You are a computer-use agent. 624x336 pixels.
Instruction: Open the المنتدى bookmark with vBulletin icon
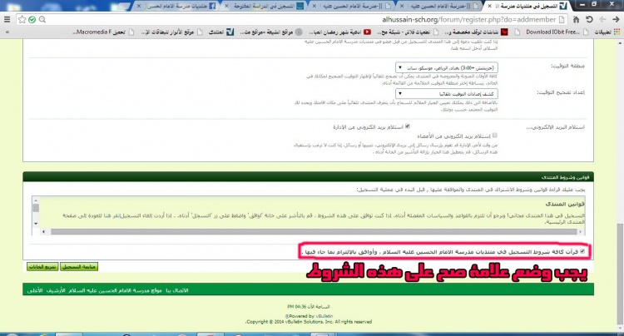click(221, 32)
